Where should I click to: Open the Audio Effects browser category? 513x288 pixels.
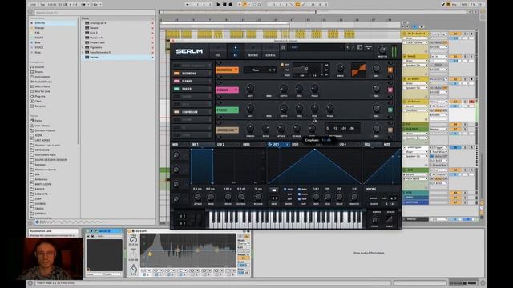(x=42, y=82)
